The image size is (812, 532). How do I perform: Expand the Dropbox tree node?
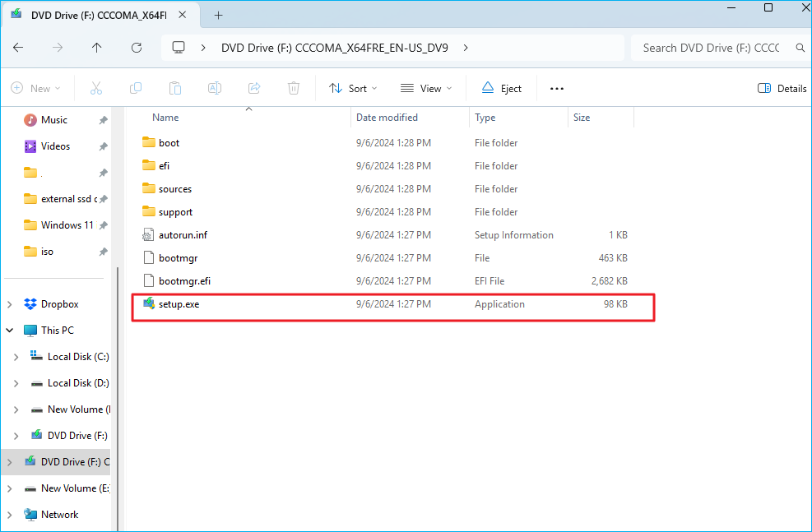tap(10, 304)
